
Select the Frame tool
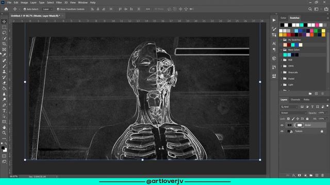pyautogui.click(x=4, y=49)
